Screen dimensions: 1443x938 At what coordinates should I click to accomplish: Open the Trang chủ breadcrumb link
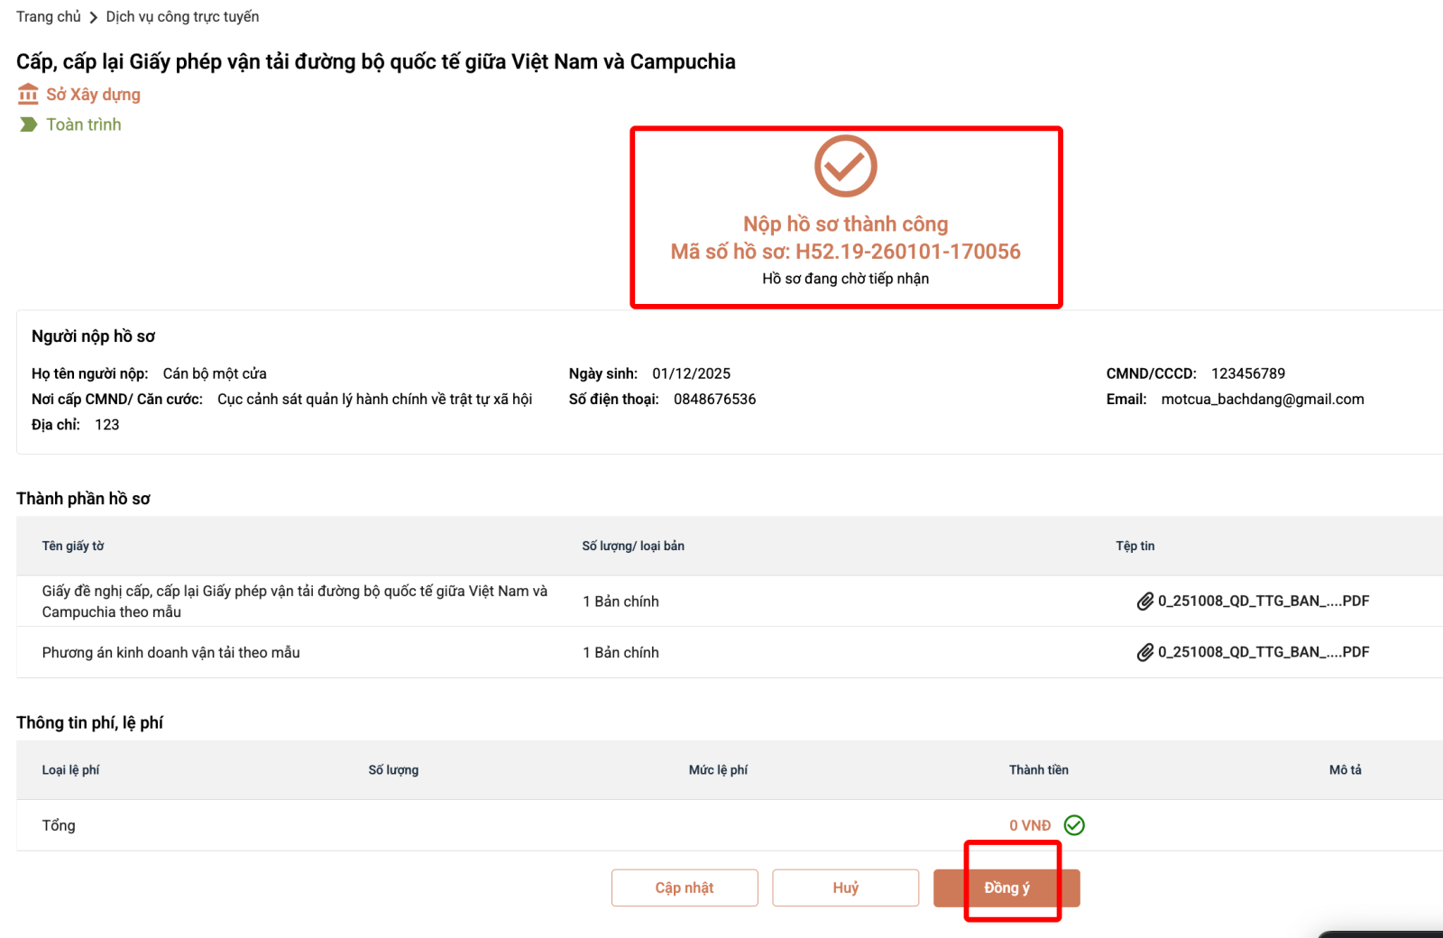tap(48, 17)
